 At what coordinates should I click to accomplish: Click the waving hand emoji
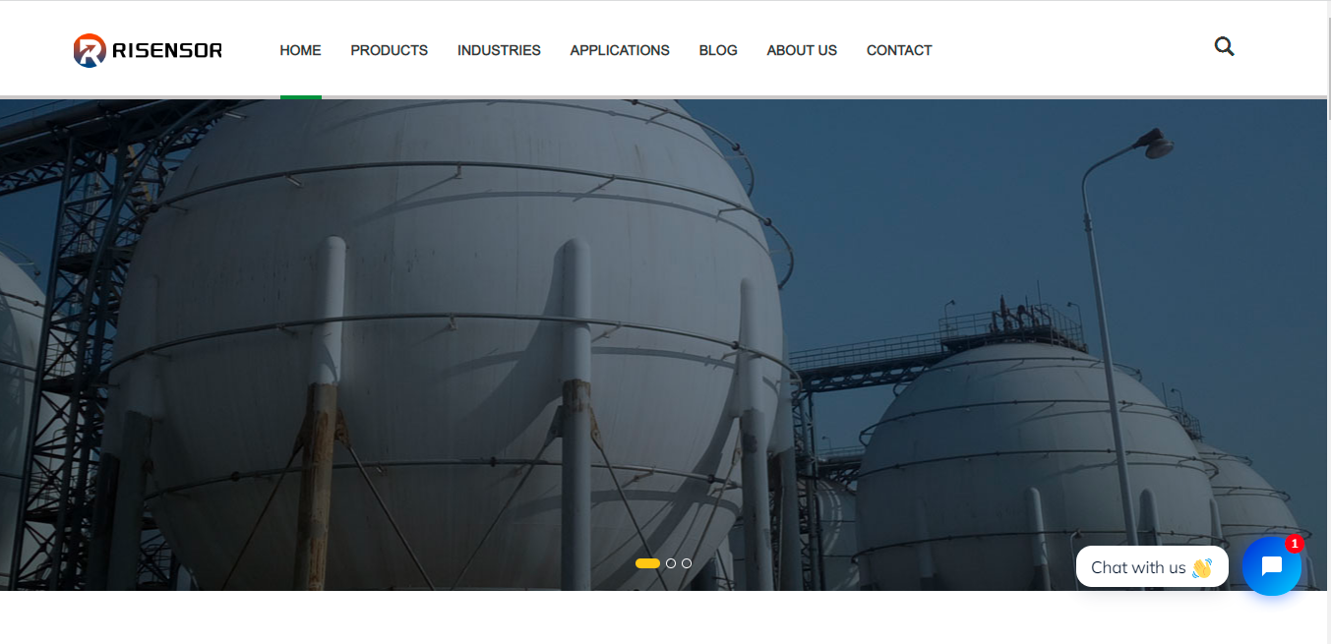[x=1201, y=567]
